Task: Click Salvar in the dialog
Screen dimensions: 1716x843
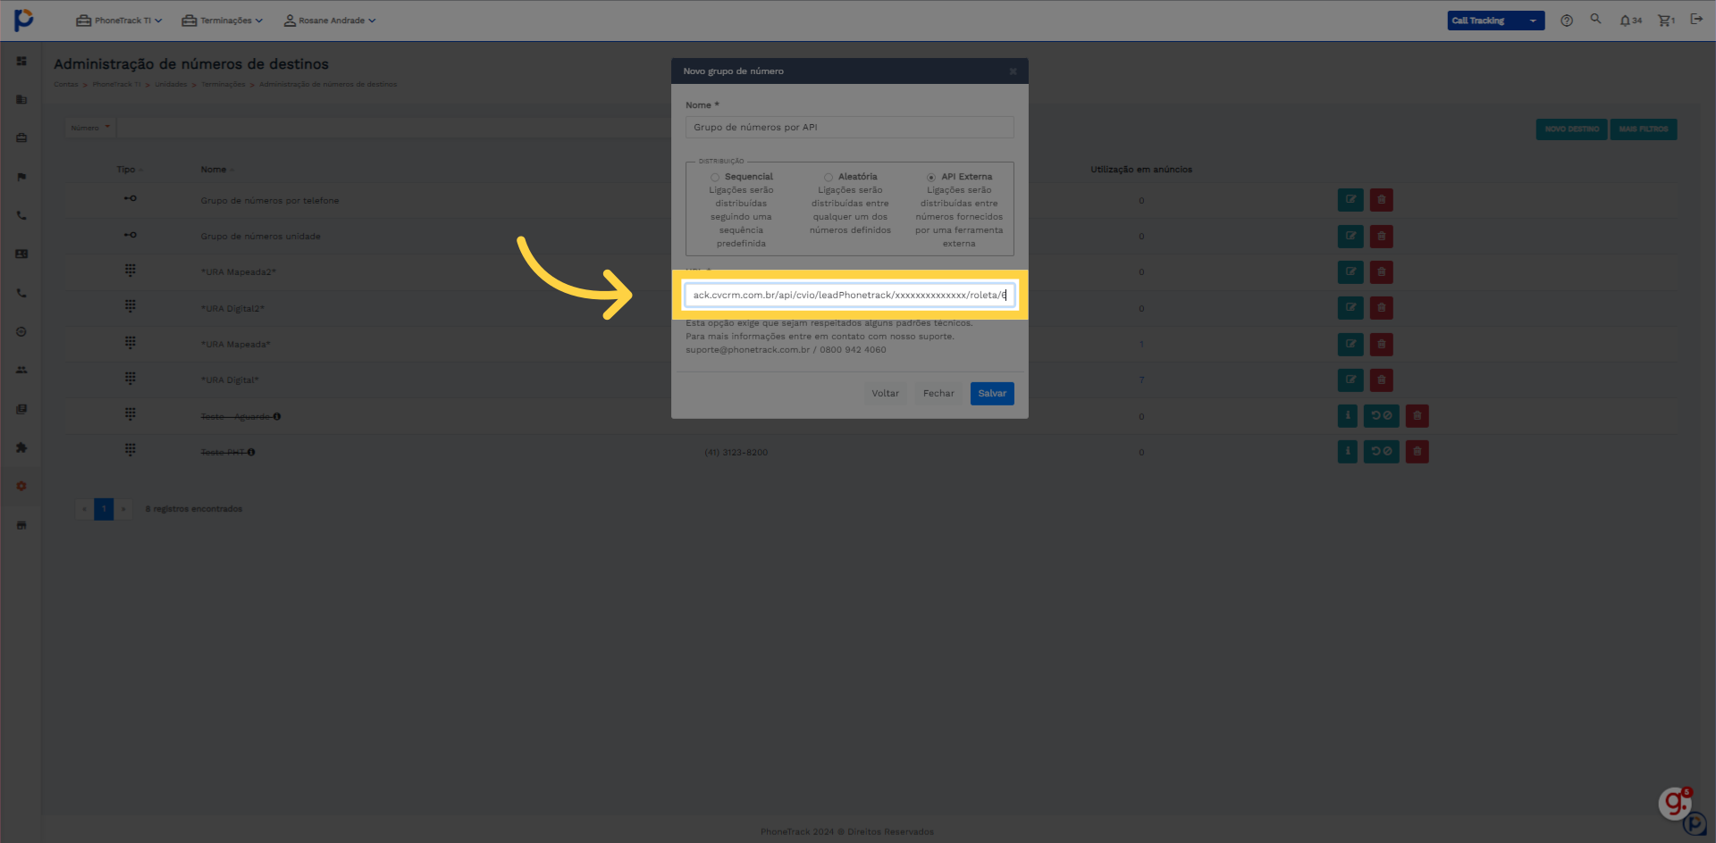Action: (992, 394)
